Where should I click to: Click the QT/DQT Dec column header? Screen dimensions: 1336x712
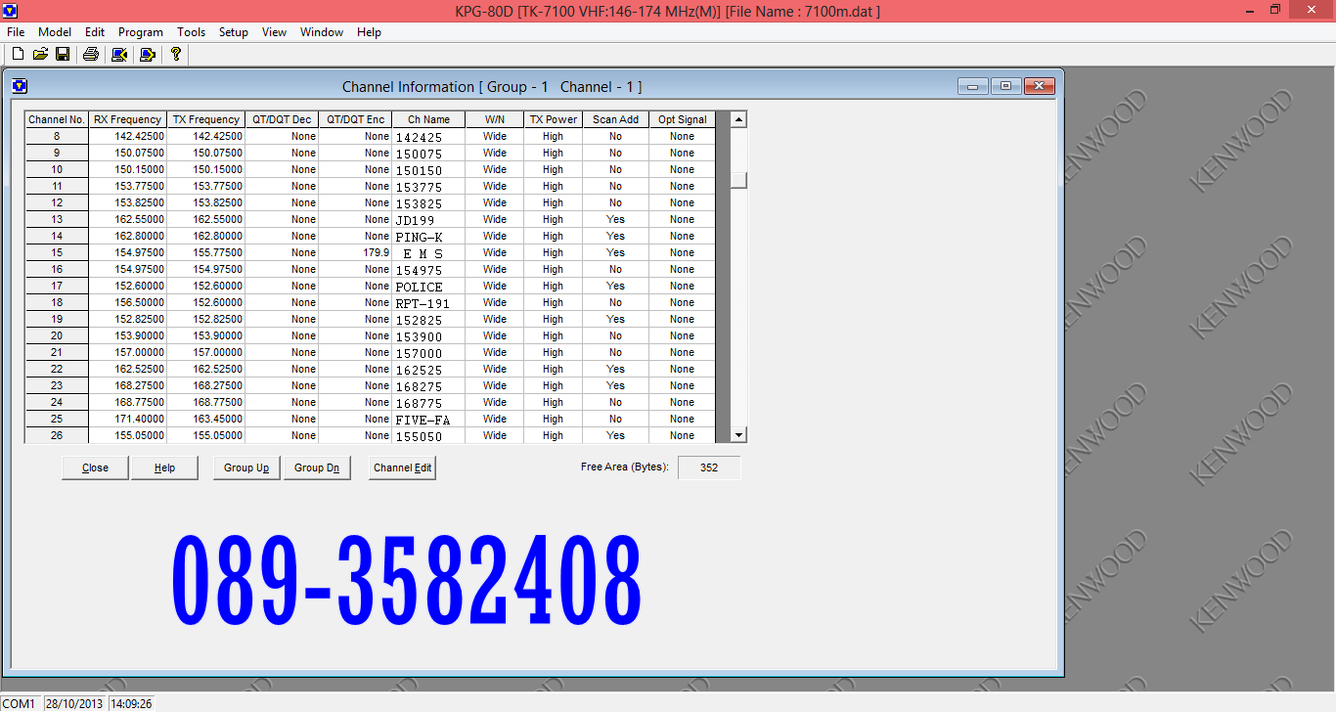click(x=282, y=119)
